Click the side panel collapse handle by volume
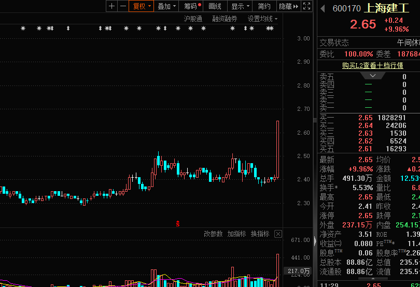 314,240
